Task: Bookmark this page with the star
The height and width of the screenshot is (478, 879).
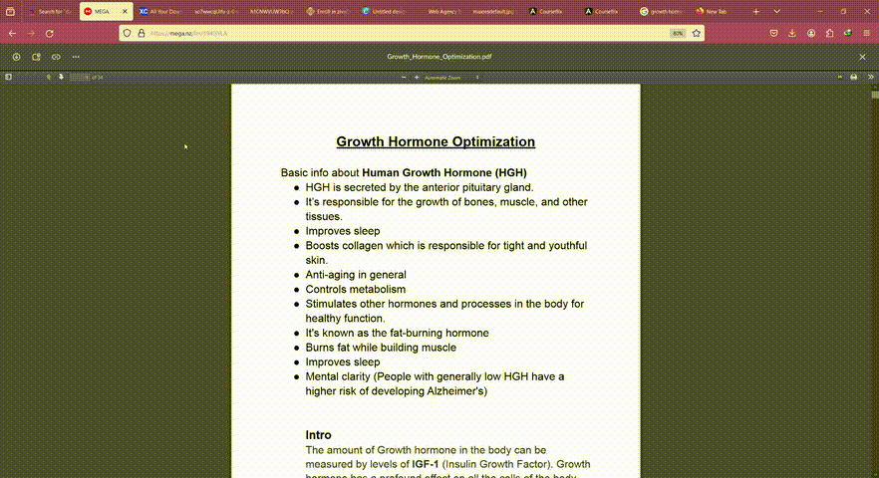Action: click(697, 34)
